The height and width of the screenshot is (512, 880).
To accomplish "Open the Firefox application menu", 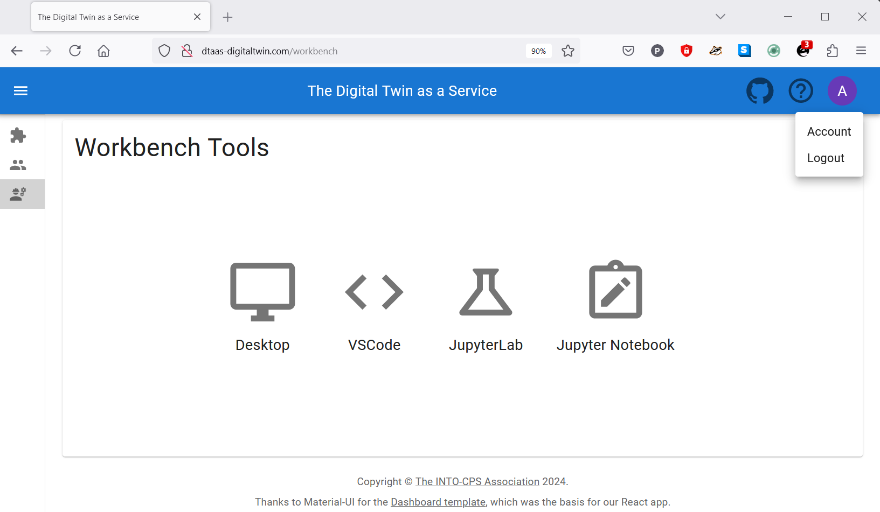I will point(861,51).
